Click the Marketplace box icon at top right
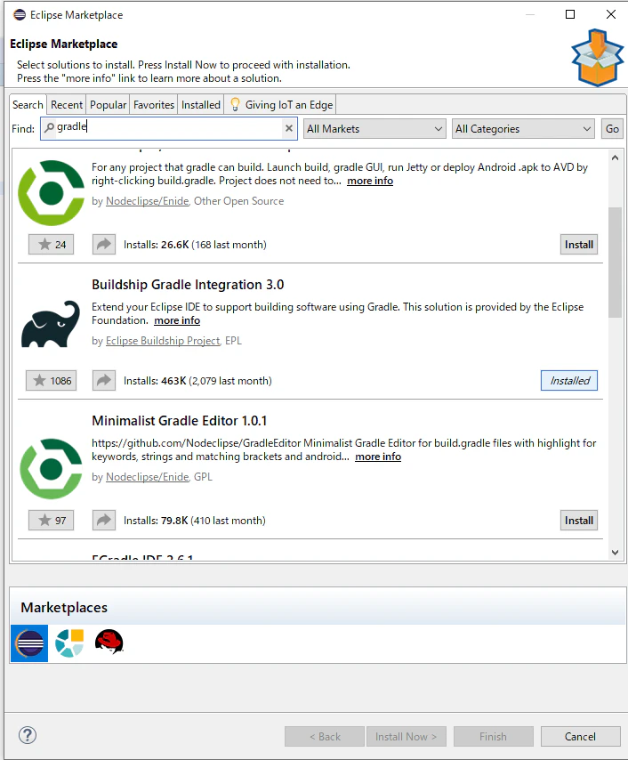 597,58
